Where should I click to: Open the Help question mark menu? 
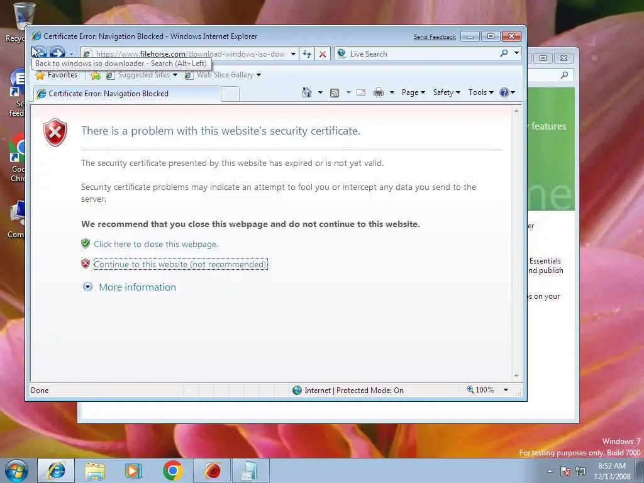508,92
